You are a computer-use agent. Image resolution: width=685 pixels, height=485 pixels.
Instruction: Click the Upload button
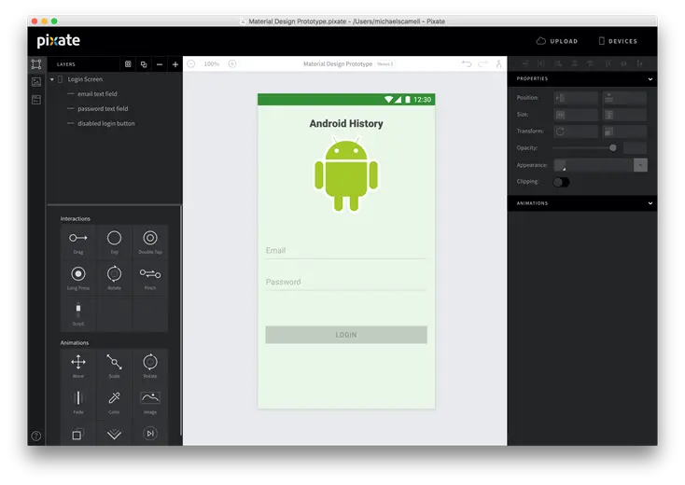pos(557,41)
